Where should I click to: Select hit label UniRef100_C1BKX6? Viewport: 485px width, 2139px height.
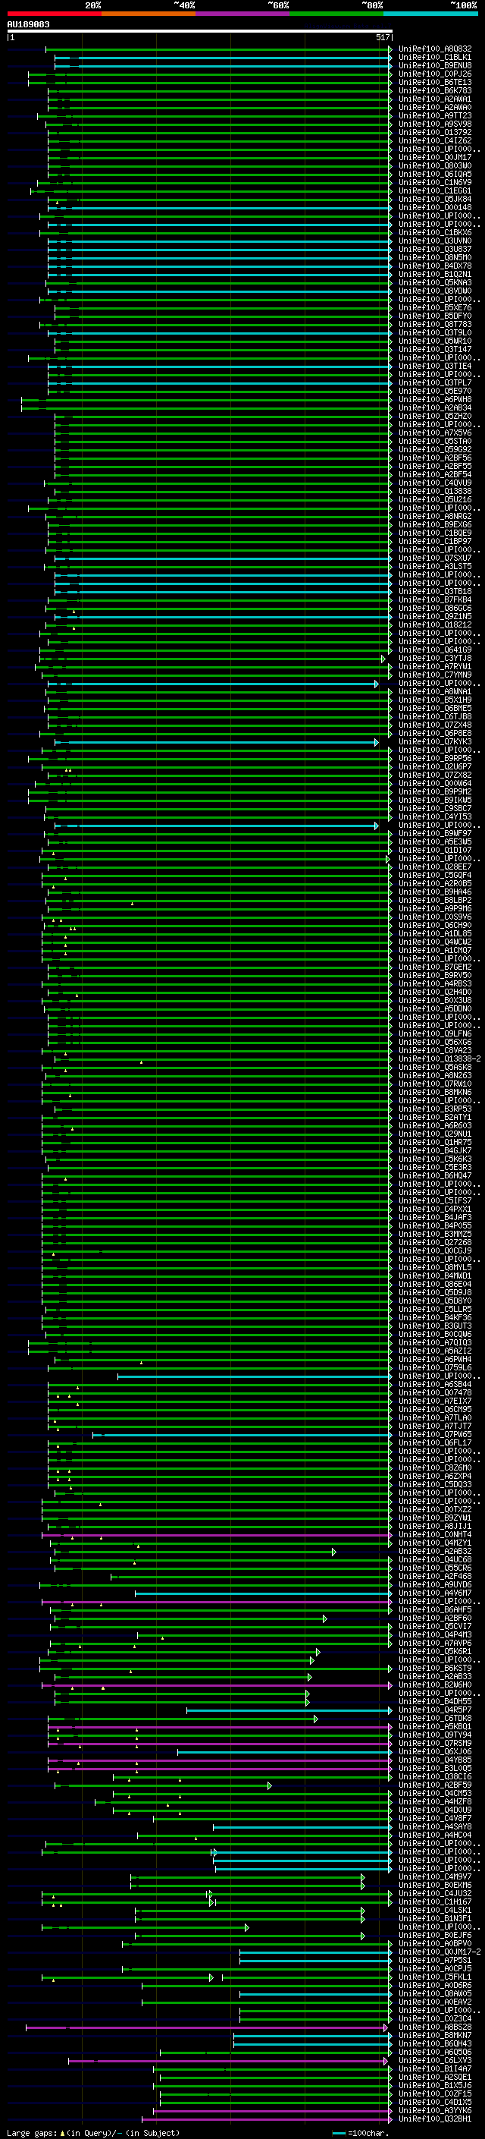pyautogui.click(x=435, y=232)
